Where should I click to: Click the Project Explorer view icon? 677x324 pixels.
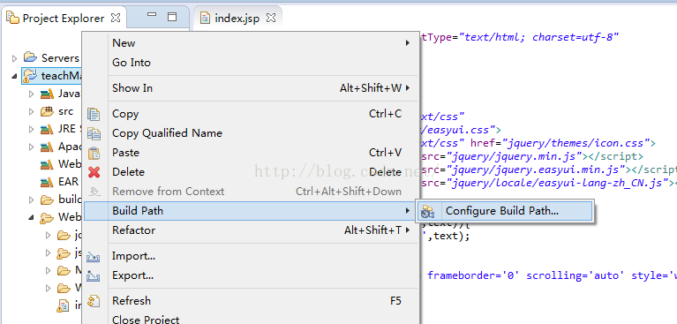[x=12, y=19]
